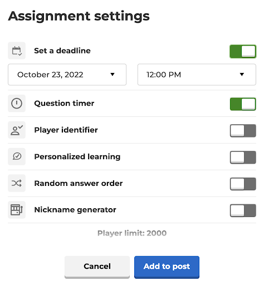The height and width of the screenshot is (285, 264).
Task: Click the arrow on the time picker
Action: (242, 75)
